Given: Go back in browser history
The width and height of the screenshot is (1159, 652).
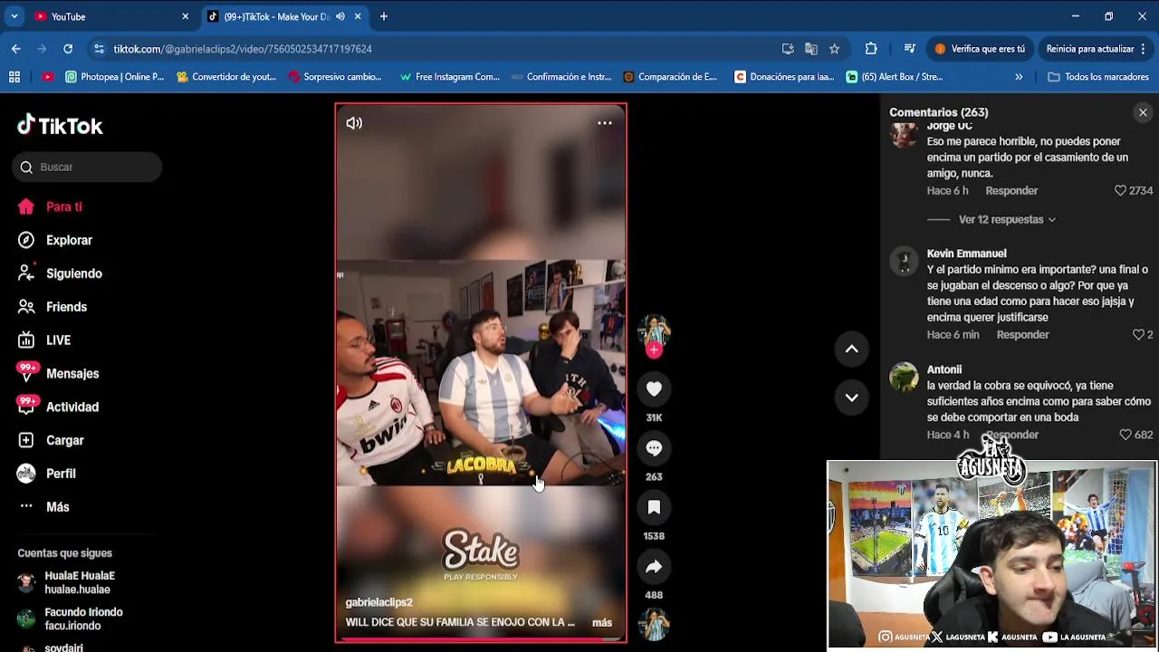Looking at the screenshot, I should [16, 49].
